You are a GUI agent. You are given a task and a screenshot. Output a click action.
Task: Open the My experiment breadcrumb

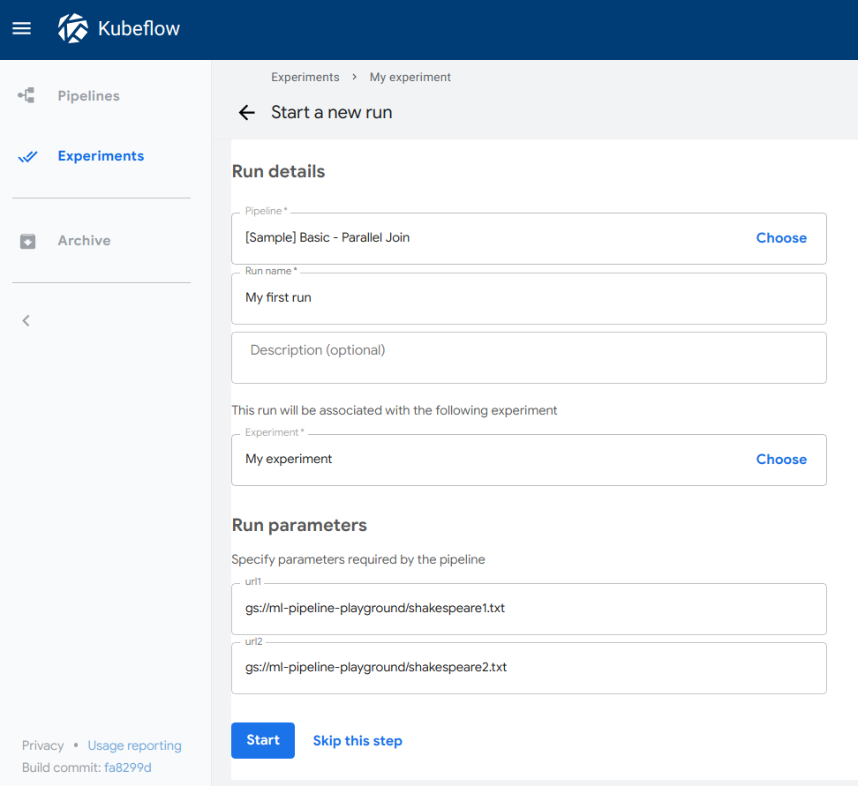coord(410,78)
